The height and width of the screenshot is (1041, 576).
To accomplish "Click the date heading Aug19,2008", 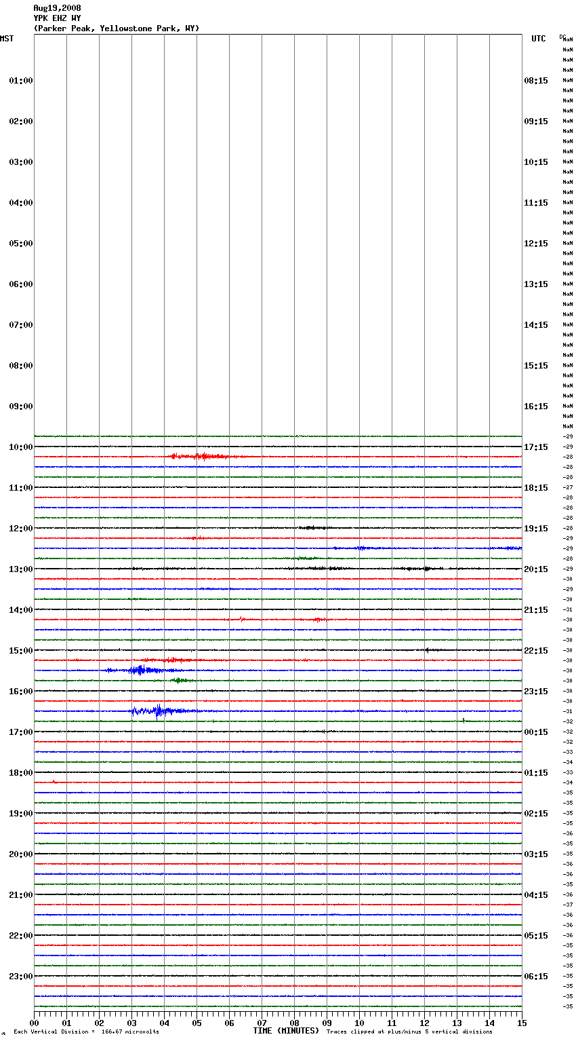I will [57, 8].
